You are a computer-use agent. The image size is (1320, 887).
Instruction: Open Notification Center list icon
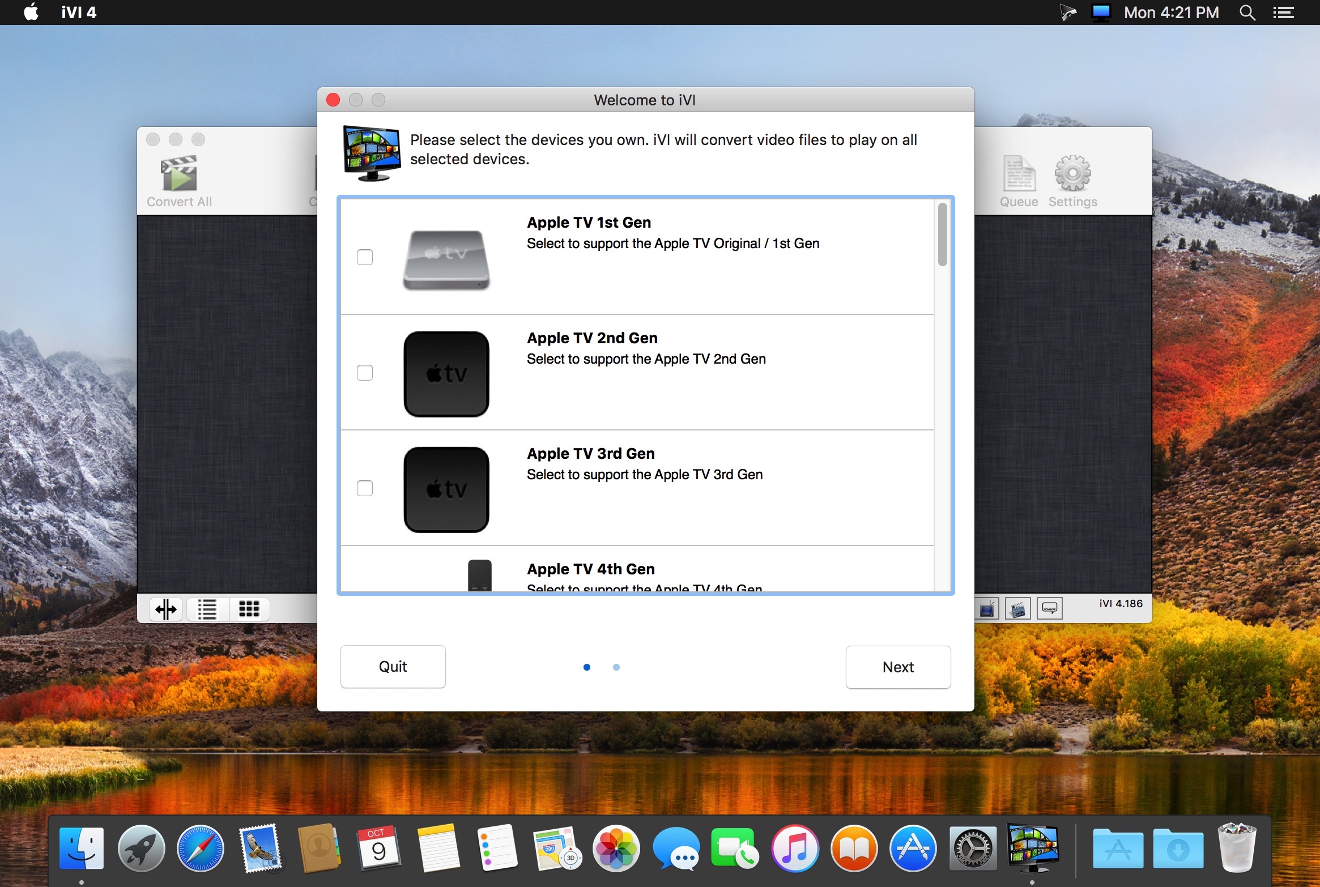pyautogui.click(x=1283, y=12)
